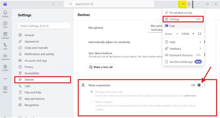This screenshot has width=220, height=118.
Task: Click the Teams logo icon
Action: click(5, 4)
